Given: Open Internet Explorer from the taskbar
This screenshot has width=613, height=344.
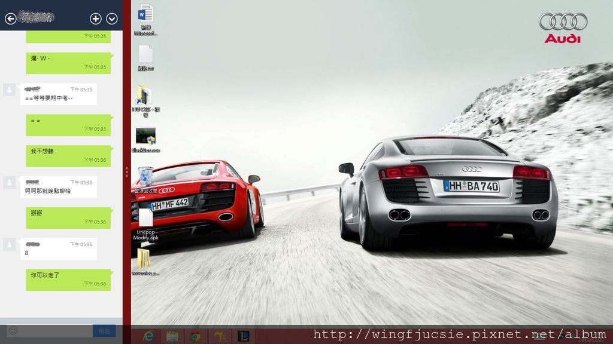Looking at the screenshot, I should (148, 336).
